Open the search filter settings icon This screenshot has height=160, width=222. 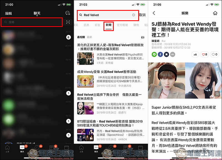[x=143, y=37]
